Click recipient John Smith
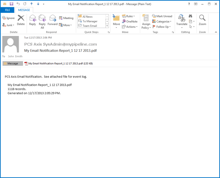220x178 pixels. click(x=15, y=56)
